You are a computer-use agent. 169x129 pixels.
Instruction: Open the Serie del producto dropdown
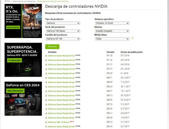pyautogui.click(x=63, y=31)
